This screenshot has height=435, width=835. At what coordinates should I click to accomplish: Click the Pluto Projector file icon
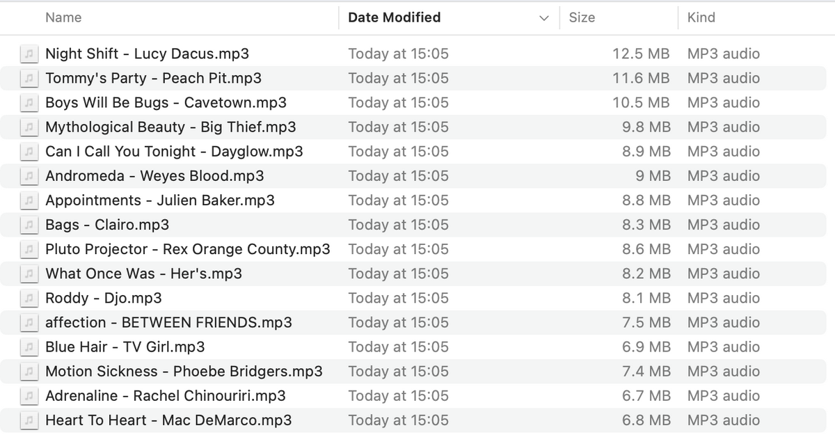point(29,249)
